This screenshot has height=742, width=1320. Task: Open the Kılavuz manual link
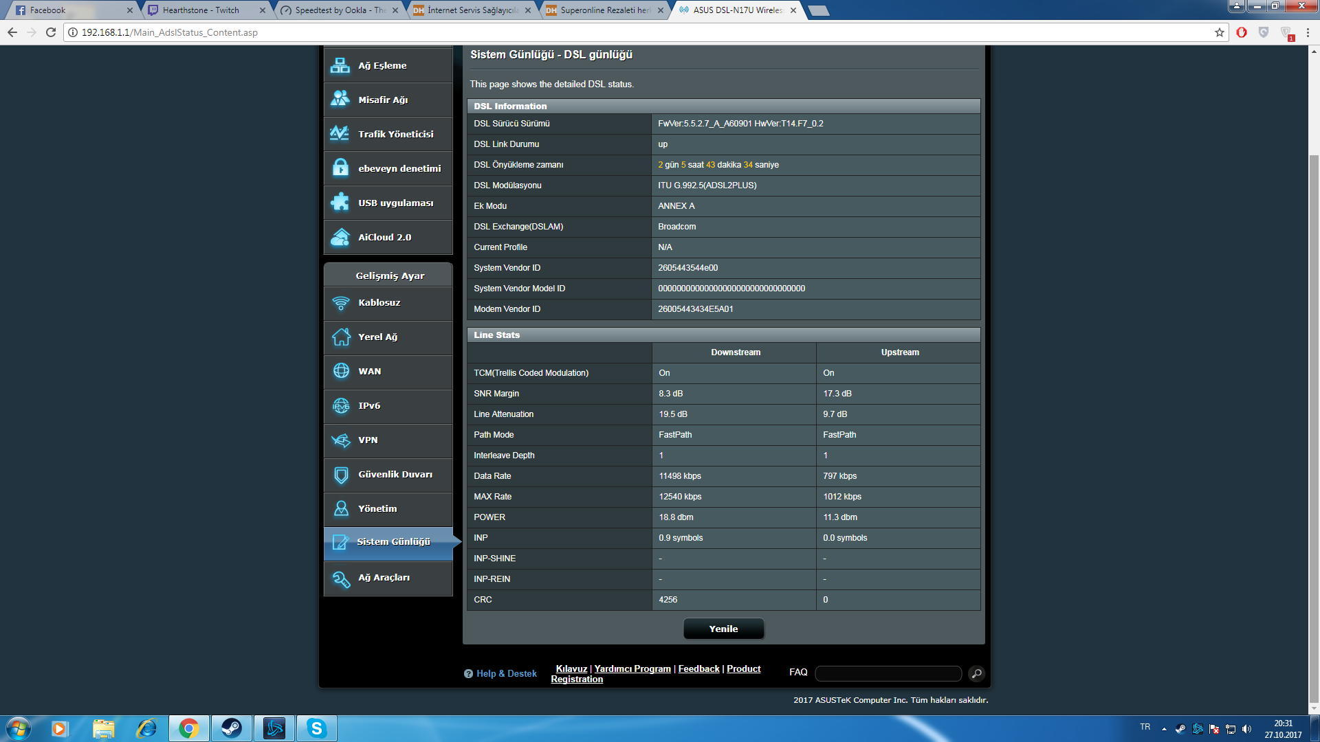pyautogui.click(x=571, y=668)
